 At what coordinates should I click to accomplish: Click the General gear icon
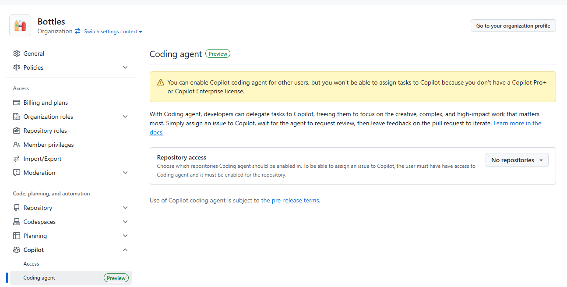tap(17, 53)
